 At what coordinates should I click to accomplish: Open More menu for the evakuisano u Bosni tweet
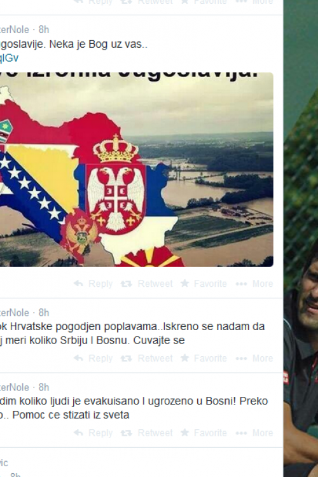[254, 433]
